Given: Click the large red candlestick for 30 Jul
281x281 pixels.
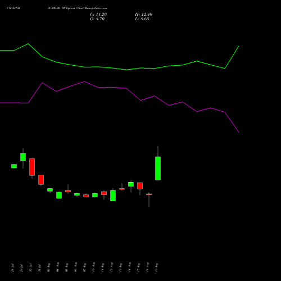Looking at the screenshot, I should (x=32, y=167).
